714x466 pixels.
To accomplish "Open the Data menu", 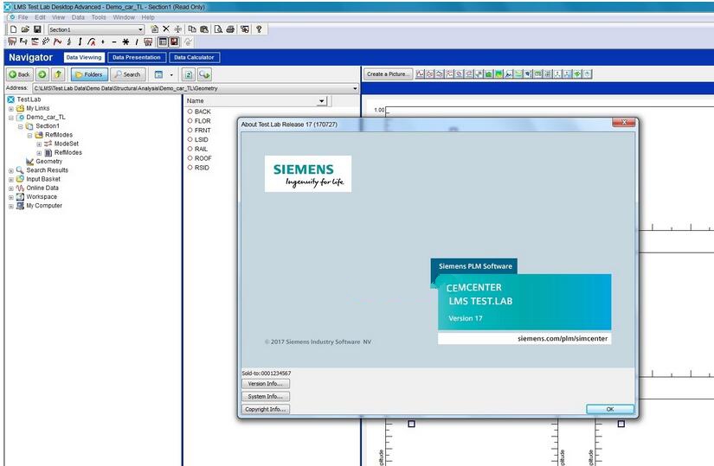I will [x=78, y=17].
